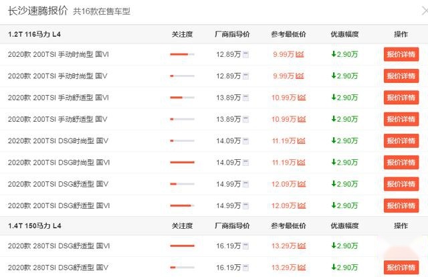Open calculator icon for 200TSI 手动舒适型 国VI
Viewport: 428px width, 277px height.
[245, 98]
